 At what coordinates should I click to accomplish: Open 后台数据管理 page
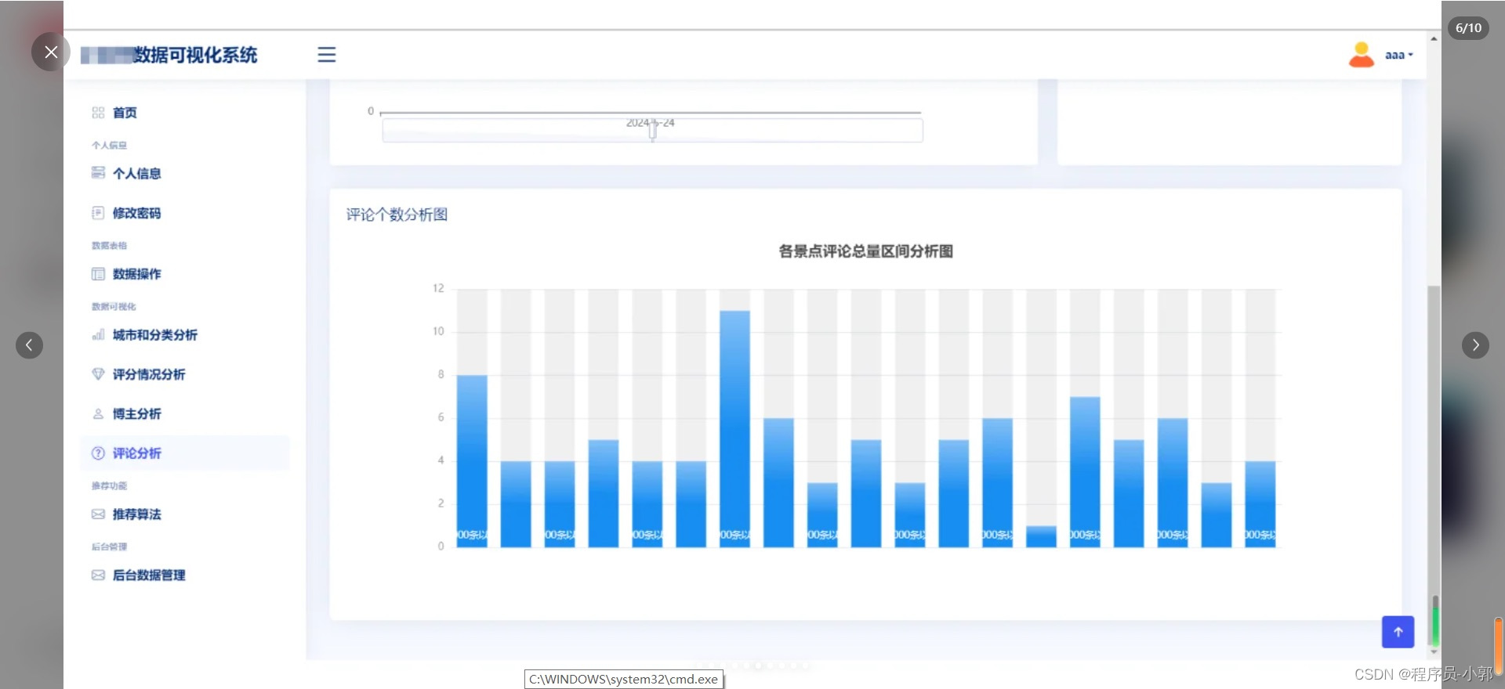pos(149,575)
